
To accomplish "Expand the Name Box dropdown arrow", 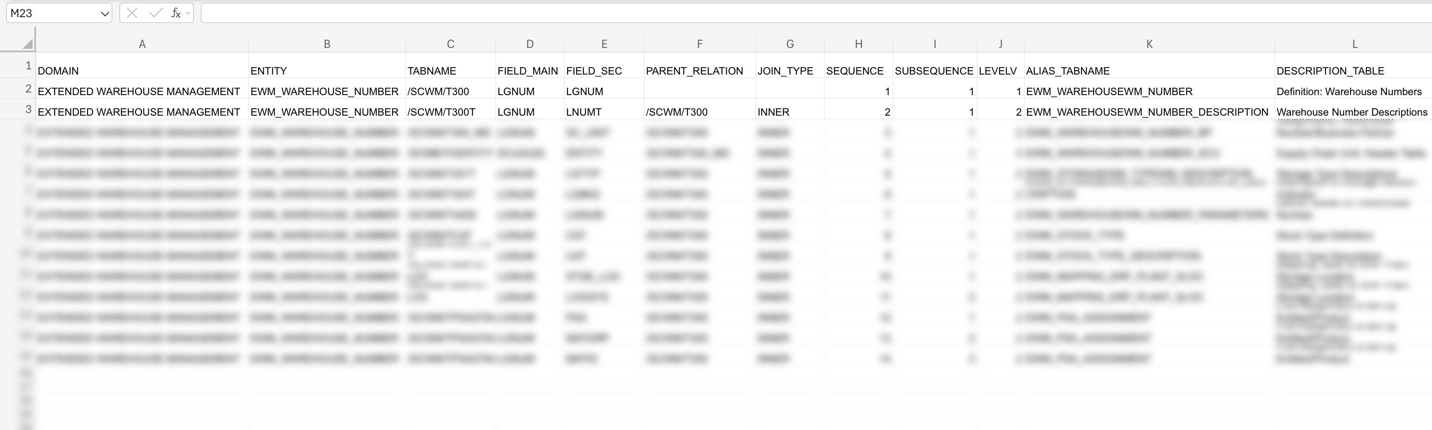I will (105, 14).
